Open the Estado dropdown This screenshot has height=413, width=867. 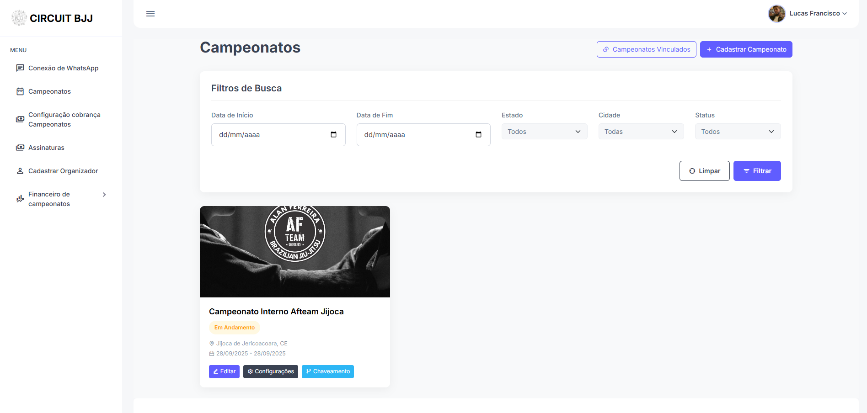(544, 132)
